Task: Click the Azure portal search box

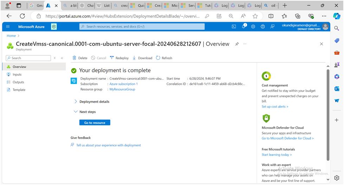Action: click(x=142, y=27)
